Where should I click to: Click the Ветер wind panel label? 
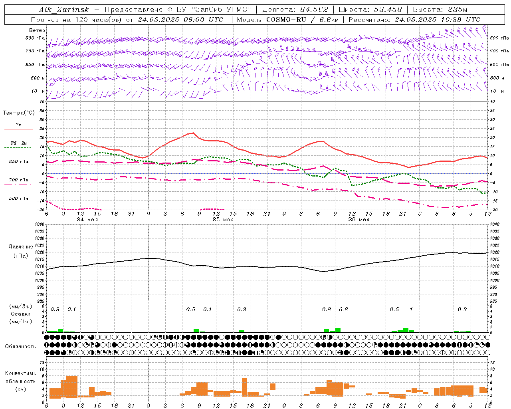tap(37, 30)
